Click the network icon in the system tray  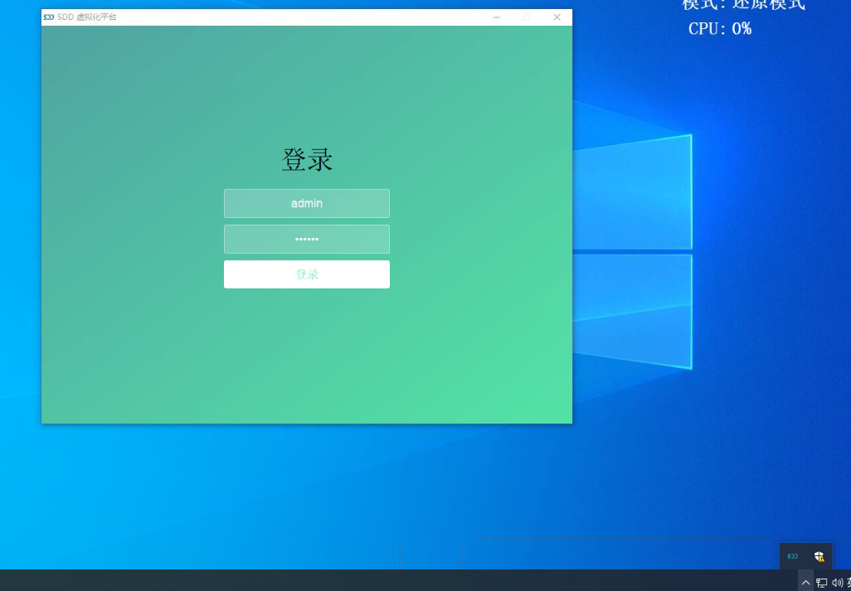click(821, 583)
